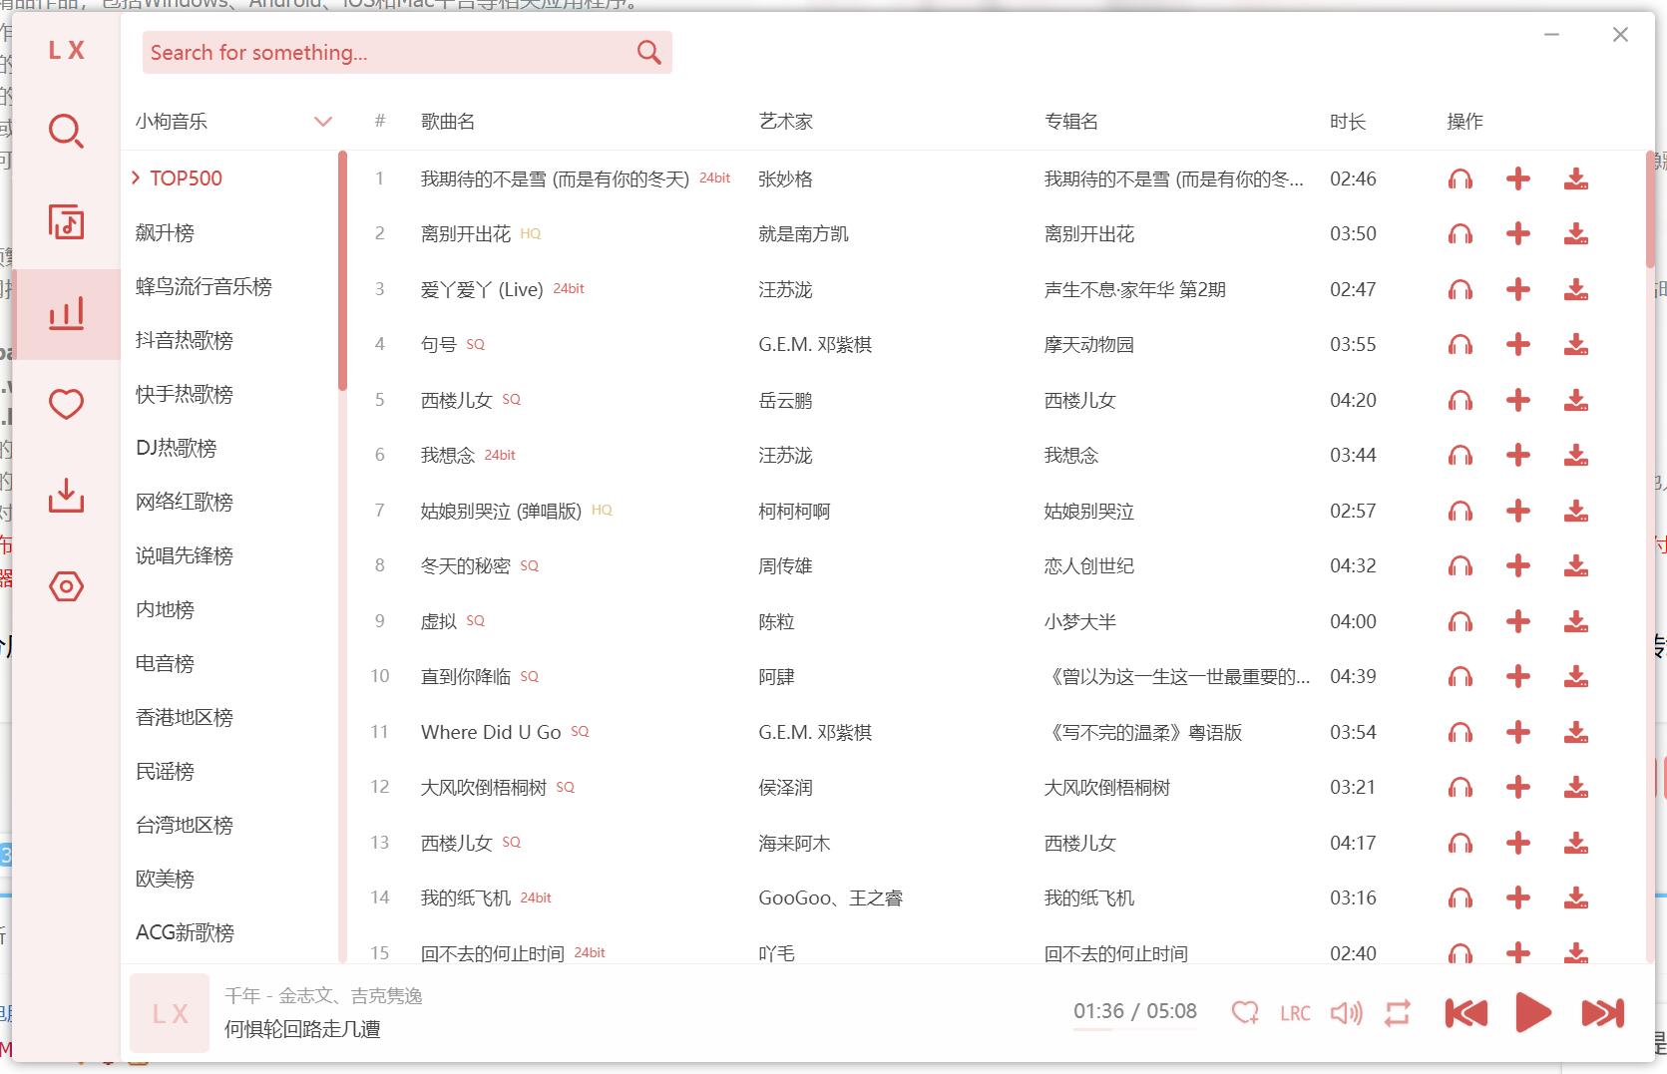Expand the 小枸音乐 source dropdown

click(322, 122)
